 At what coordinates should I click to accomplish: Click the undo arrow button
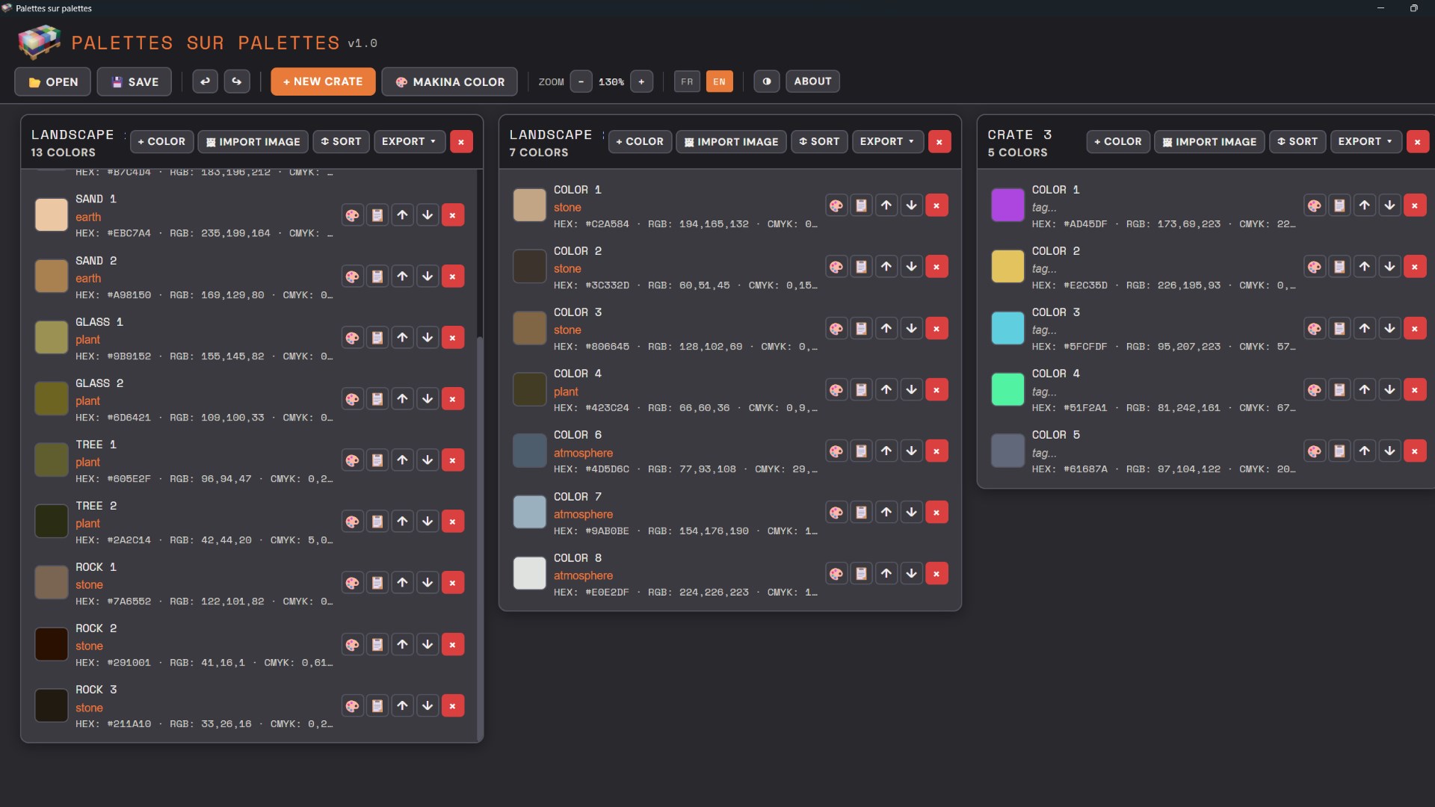click(205, 81)
